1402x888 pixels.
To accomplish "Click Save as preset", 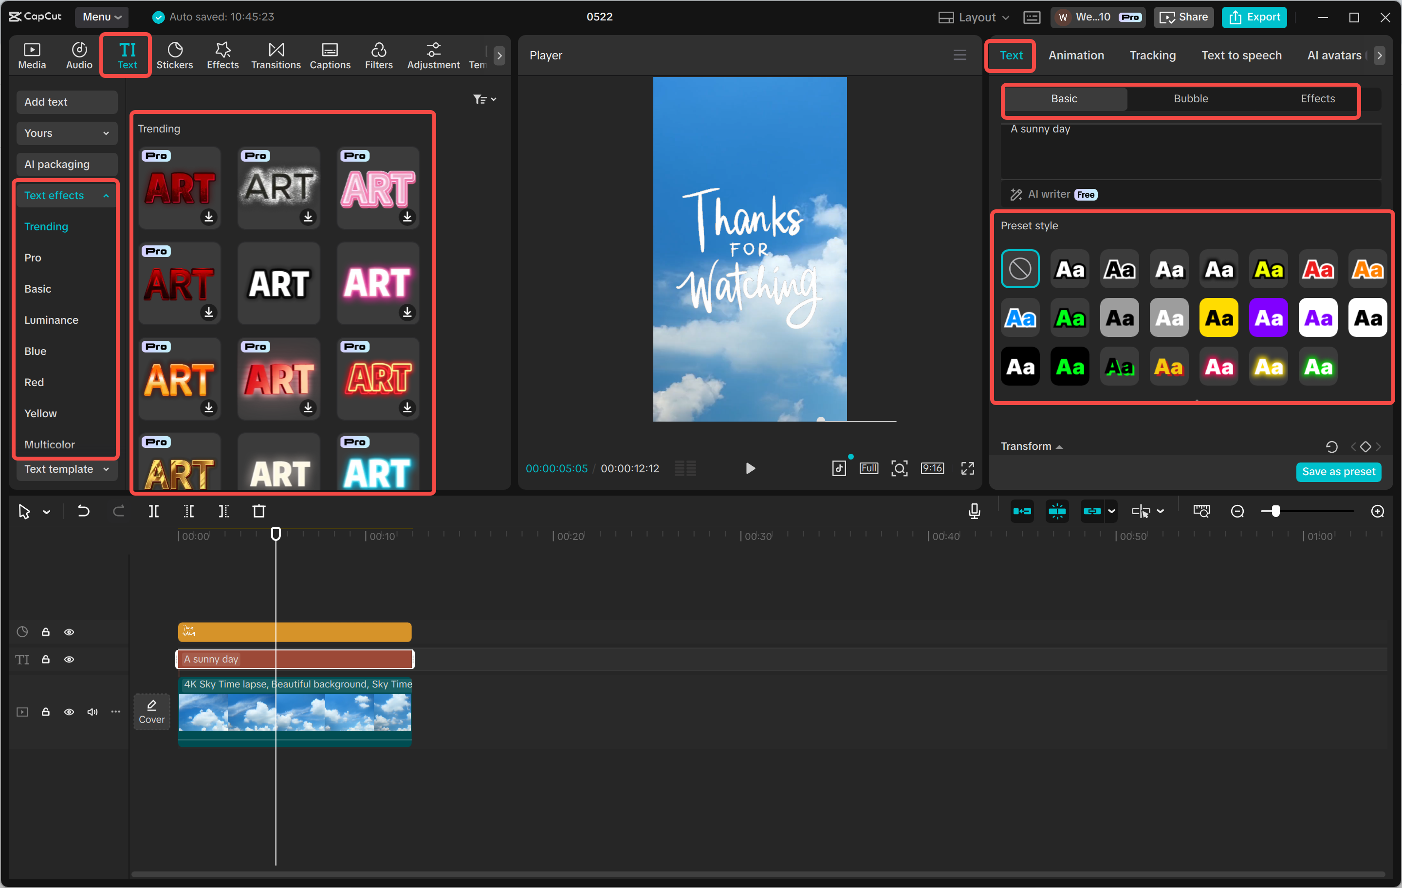I will point(1339,472).
